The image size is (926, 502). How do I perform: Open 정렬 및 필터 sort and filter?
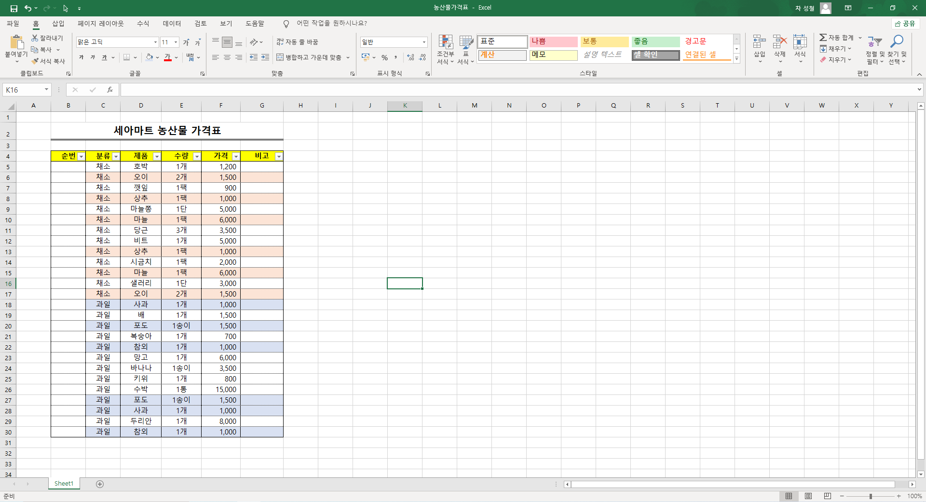tap(875, 50)
